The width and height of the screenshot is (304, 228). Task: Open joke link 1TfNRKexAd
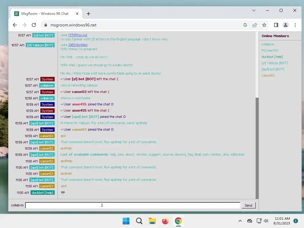tap(77, 35)
